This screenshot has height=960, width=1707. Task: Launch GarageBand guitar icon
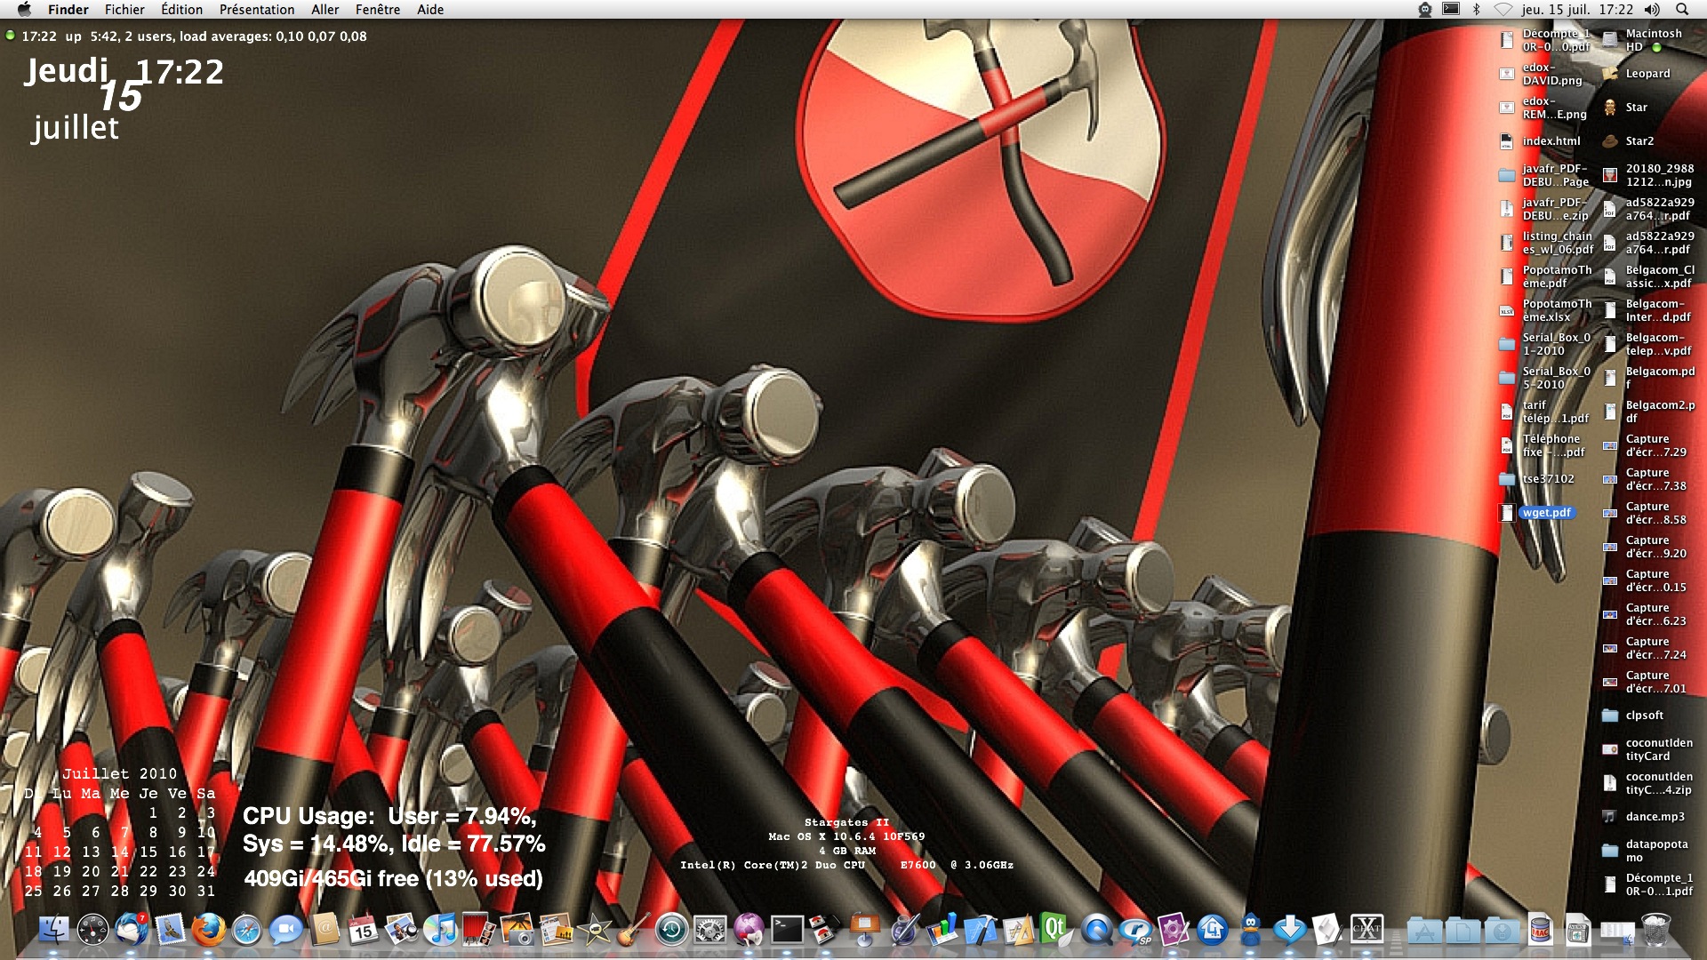click(633, 930)
